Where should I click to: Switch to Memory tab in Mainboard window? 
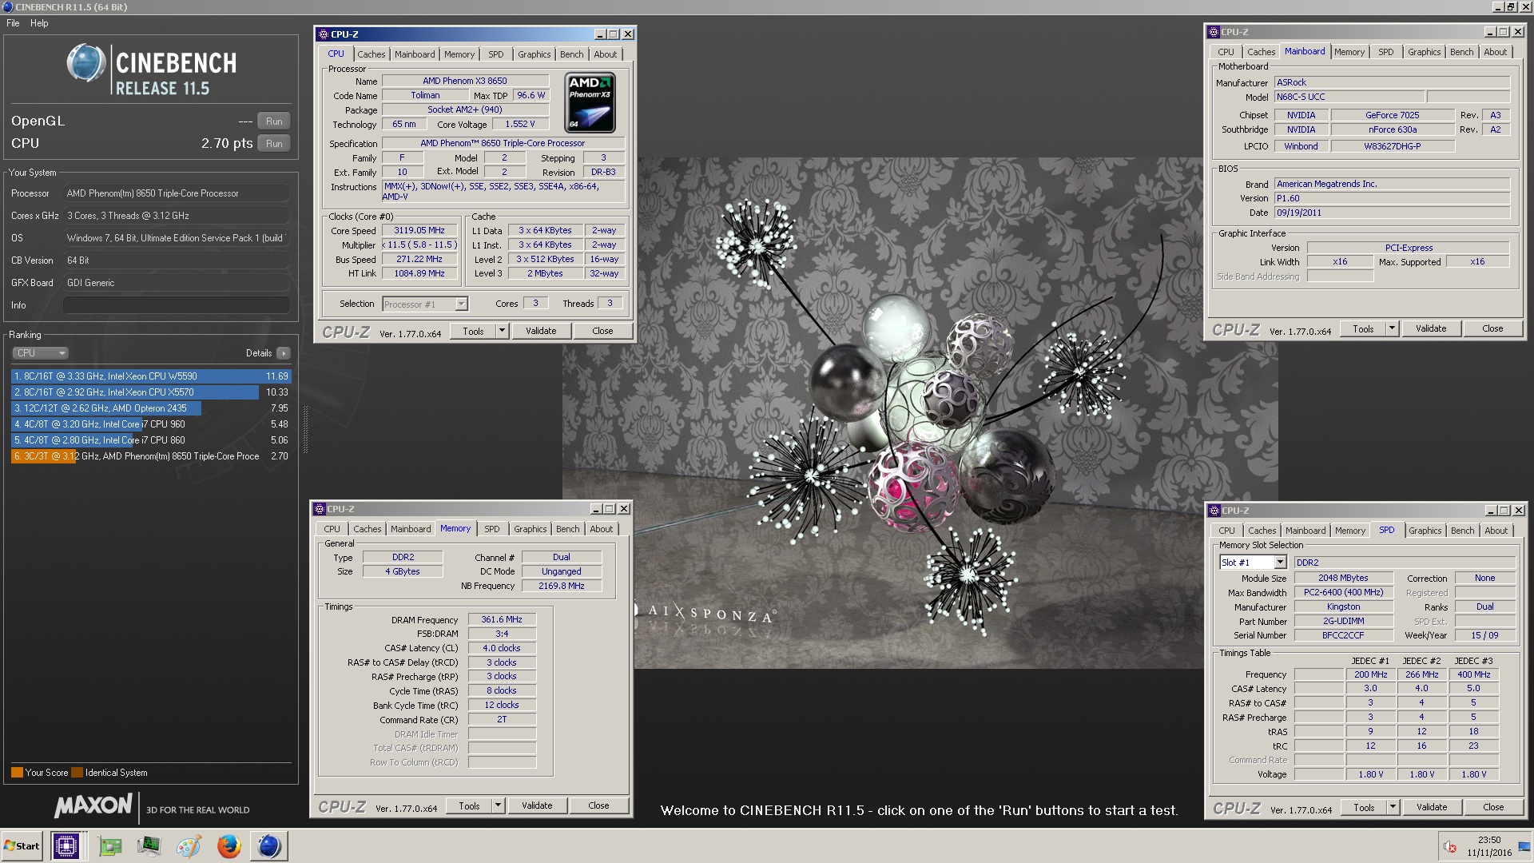1349,52
